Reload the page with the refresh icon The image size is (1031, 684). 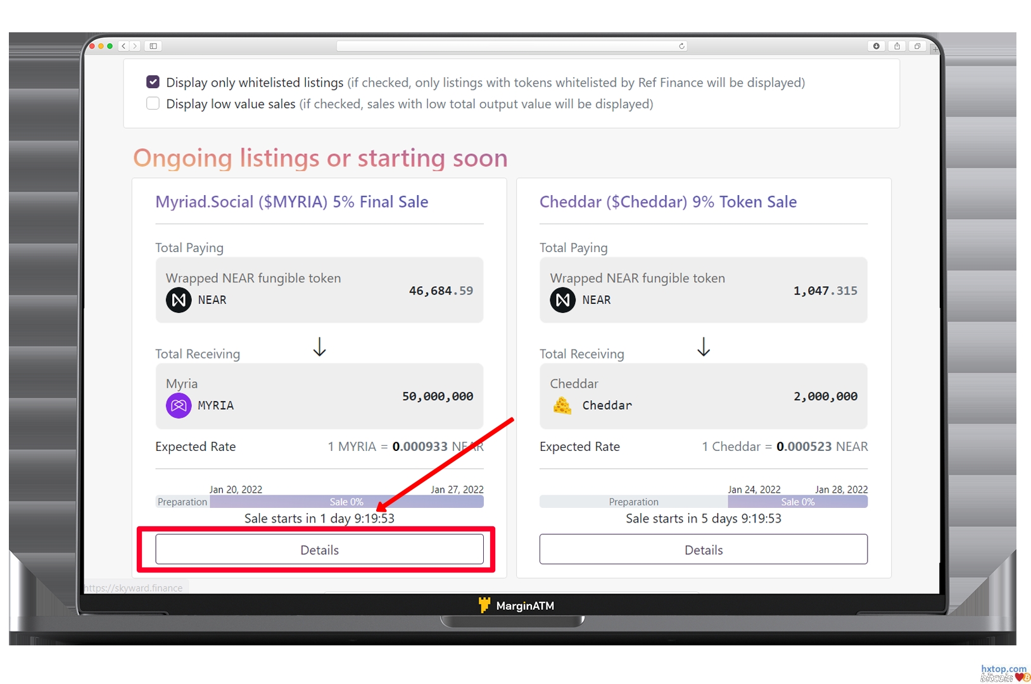681,46
